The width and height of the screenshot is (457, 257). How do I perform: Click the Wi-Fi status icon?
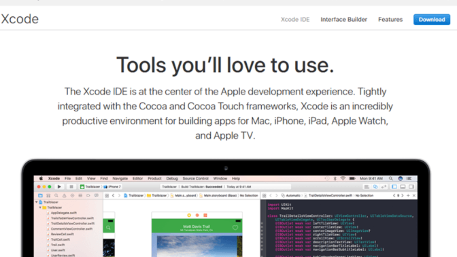(343, 178)
